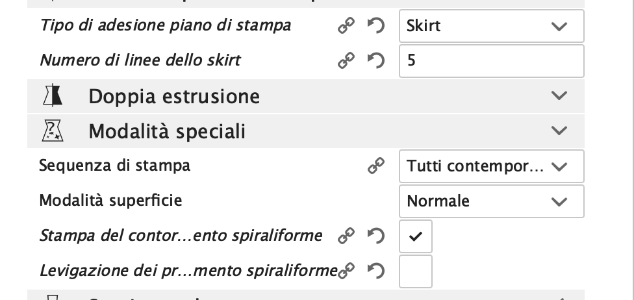Click link icon for Levigazione spiraliforme setting
634x300 pixels.
click(349, 270)
